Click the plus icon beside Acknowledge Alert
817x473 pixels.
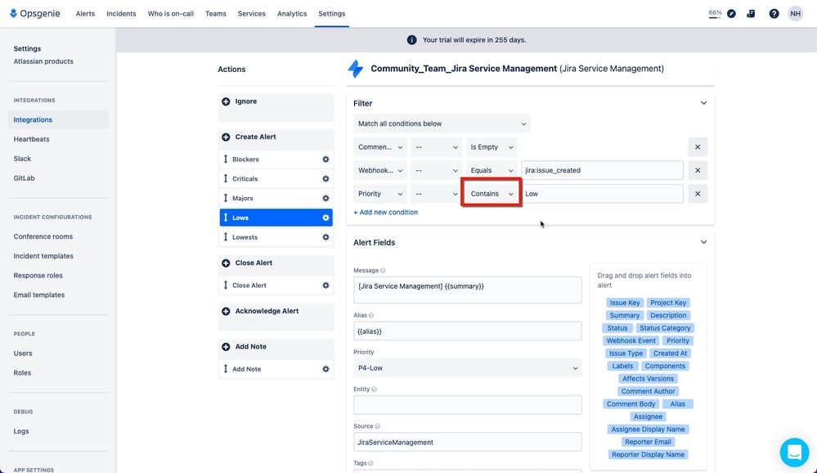(x=226, y=311)
